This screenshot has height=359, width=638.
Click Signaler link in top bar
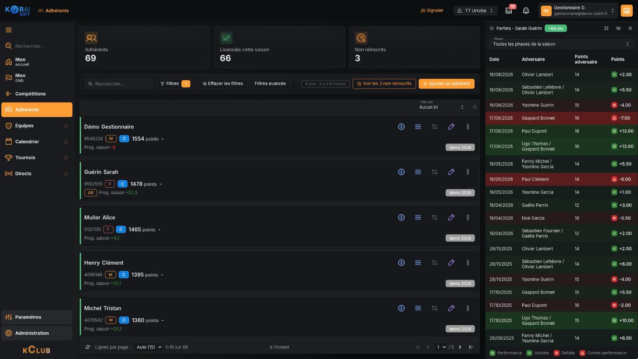click(432, 11)
